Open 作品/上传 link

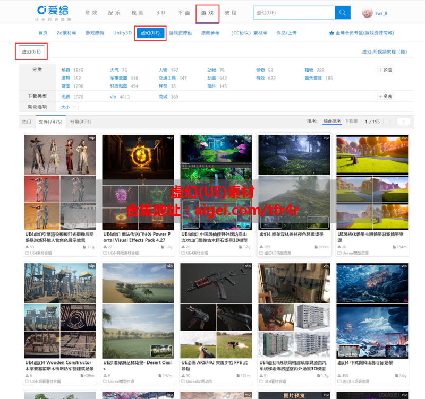tap(286, 33)
